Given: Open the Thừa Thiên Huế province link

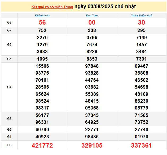Looking at the screenshot, I should tap(142, 16).
